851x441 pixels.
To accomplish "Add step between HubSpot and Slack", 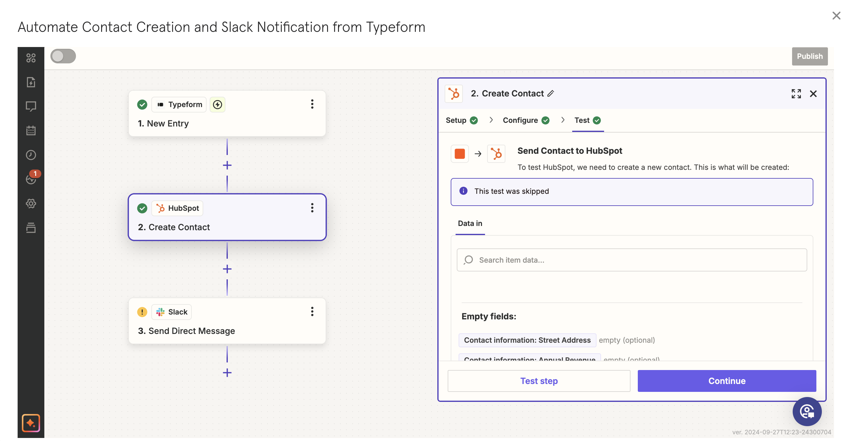I will click(227, 269).
